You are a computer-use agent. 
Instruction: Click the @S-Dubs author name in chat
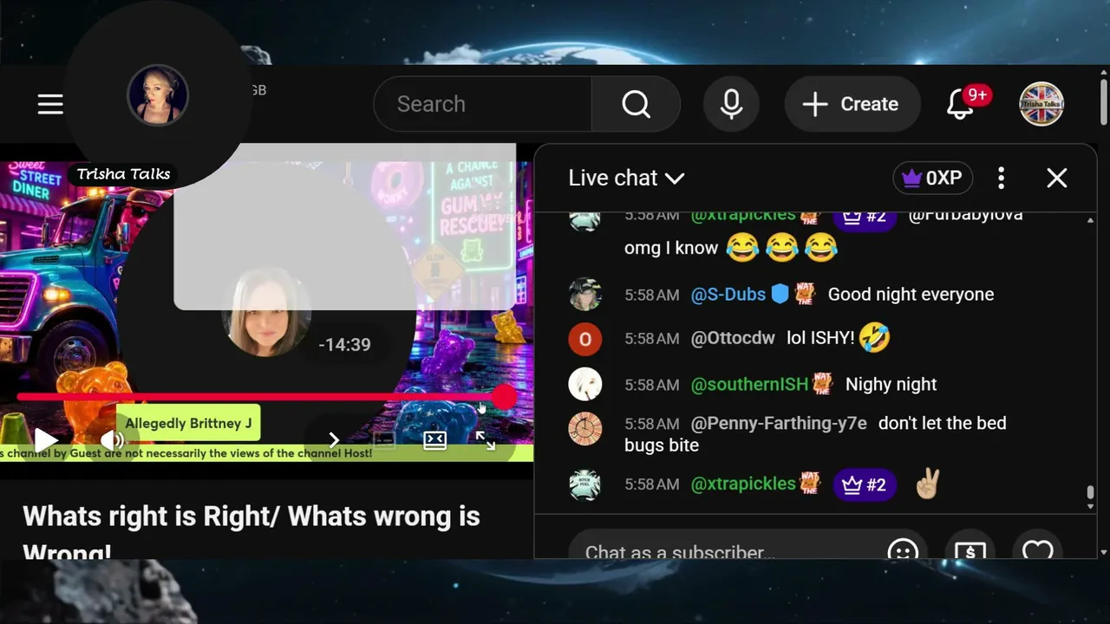pyautogui.click(x=728, y=295)
